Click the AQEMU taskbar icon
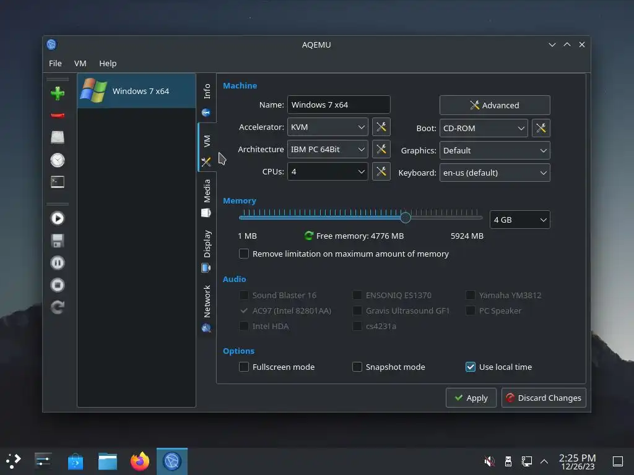Image resolution: width=634 pixels, height=475 pixels. pyautogui.click(x=172, y=461)
